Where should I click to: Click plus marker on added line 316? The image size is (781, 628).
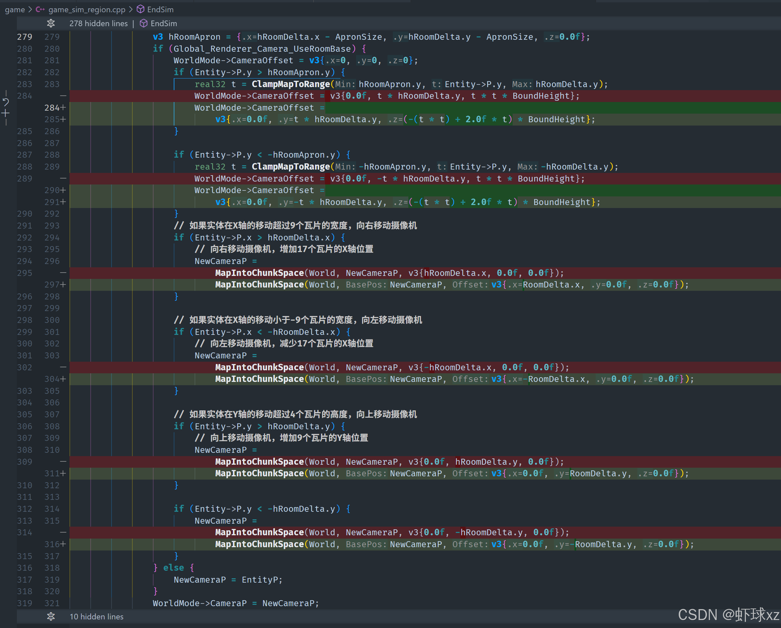coord(64,544)
